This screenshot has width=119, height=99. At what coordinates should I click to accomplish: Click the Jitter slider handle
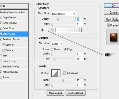[52, 85]
